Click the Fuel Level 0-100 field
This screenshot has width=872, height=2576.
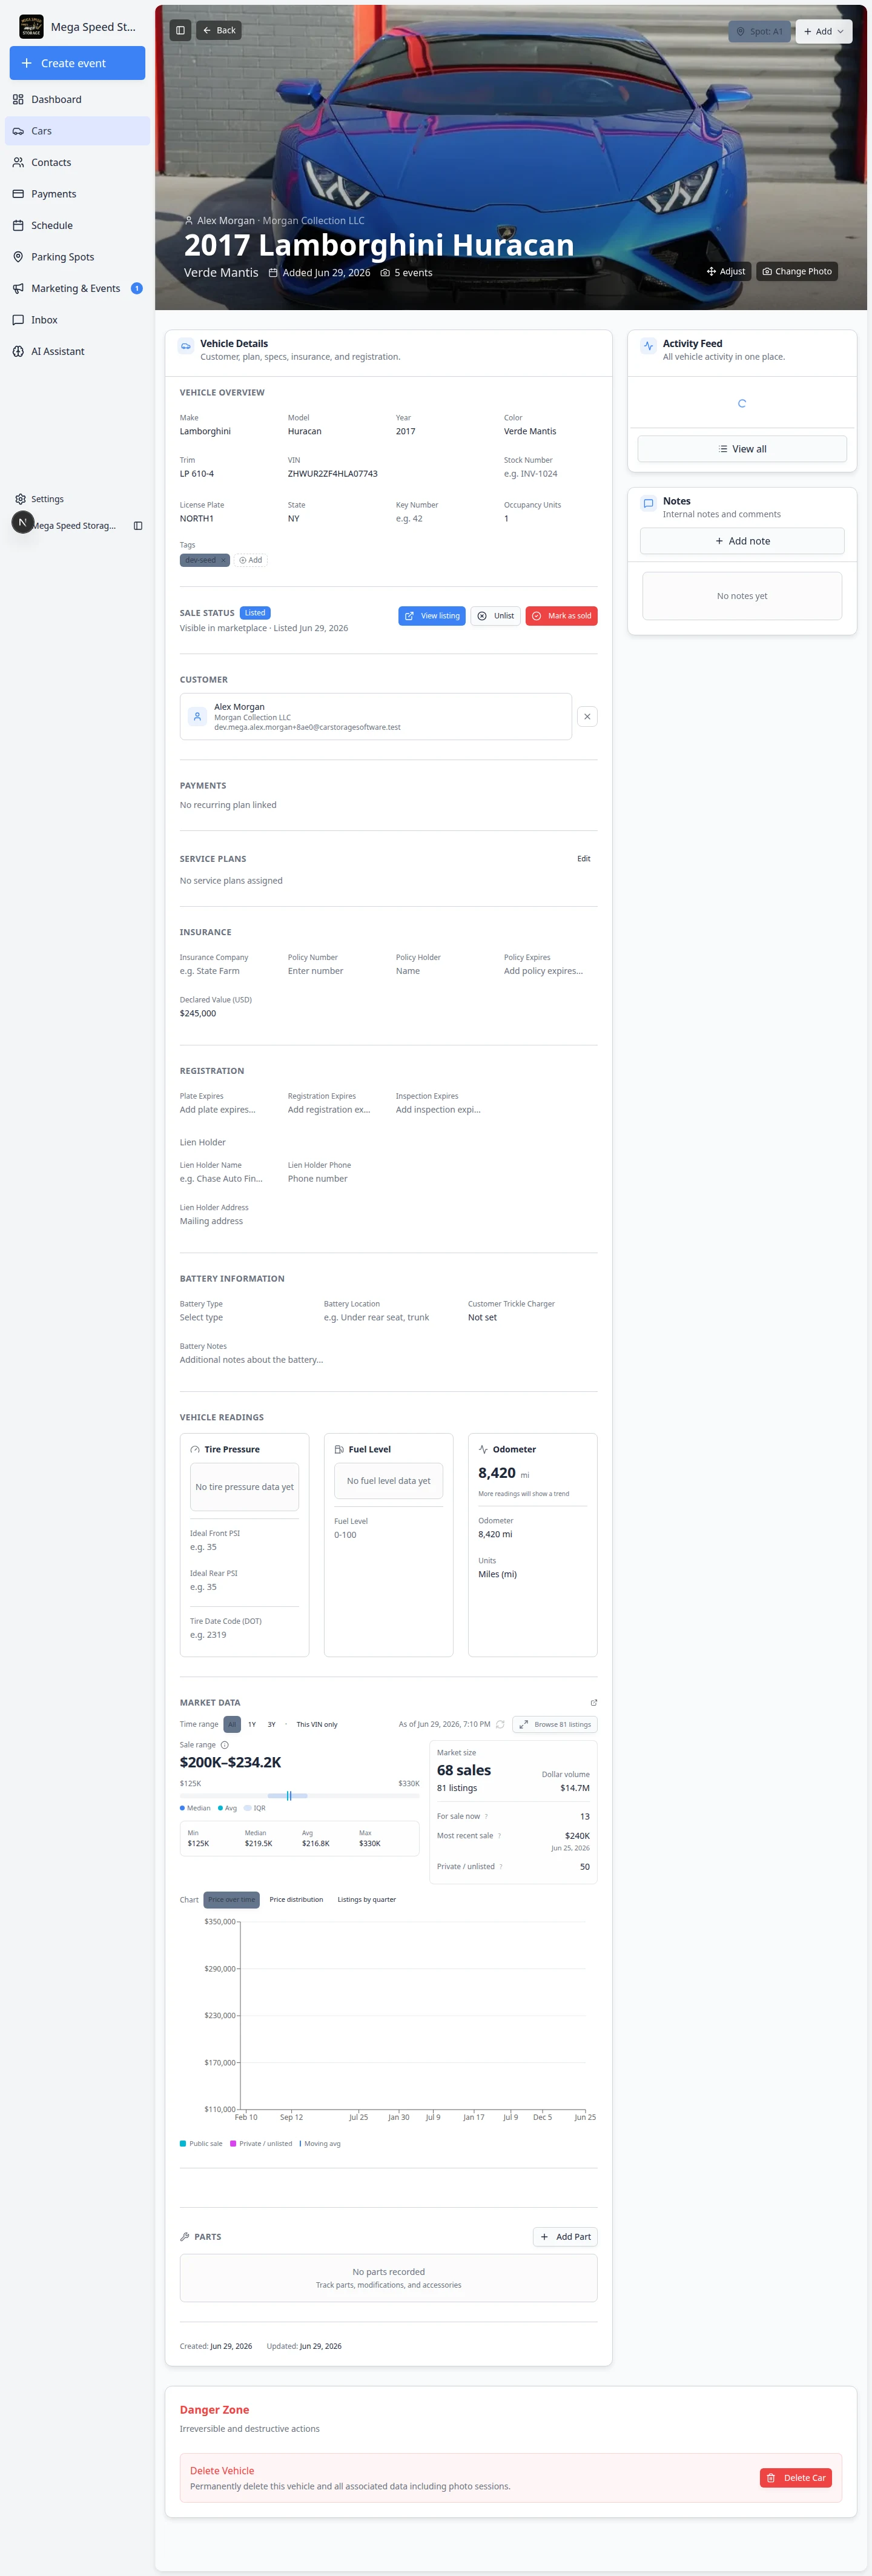388,1535
